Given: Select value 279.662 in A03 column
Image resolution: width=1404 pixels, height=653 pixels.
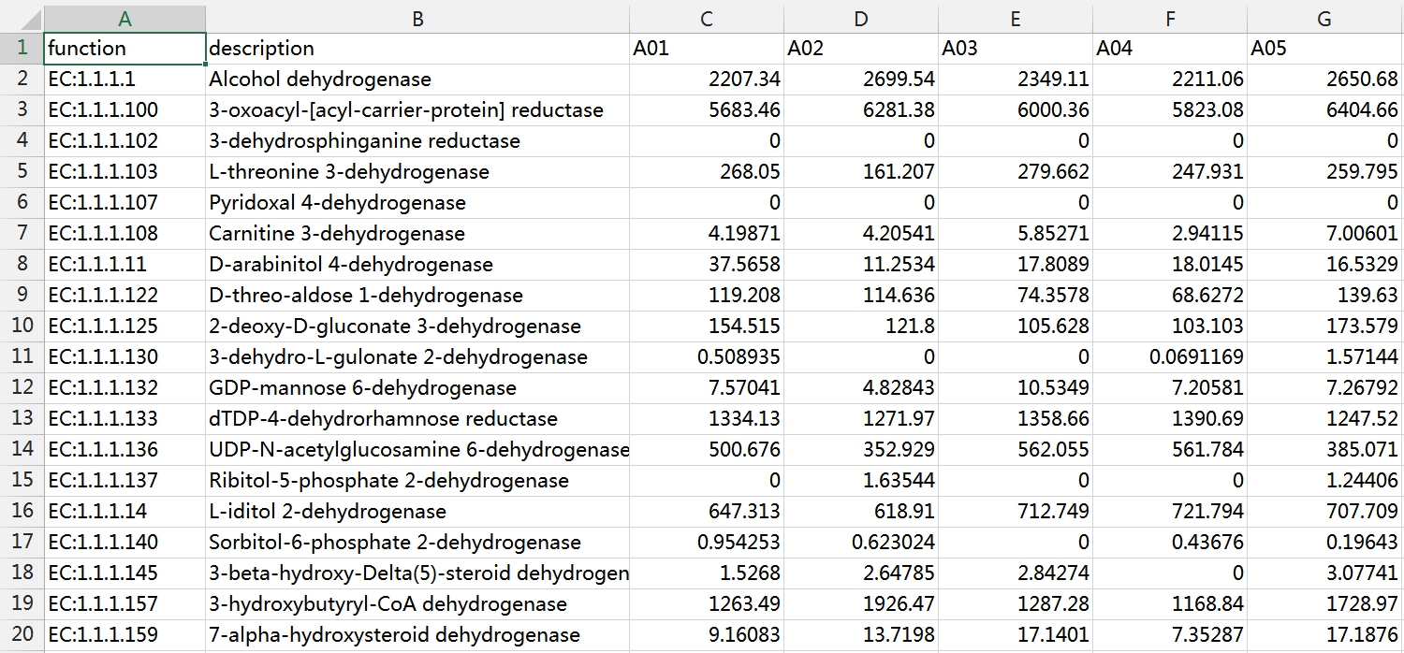Looking at the screenshot, I should 1016,172.
